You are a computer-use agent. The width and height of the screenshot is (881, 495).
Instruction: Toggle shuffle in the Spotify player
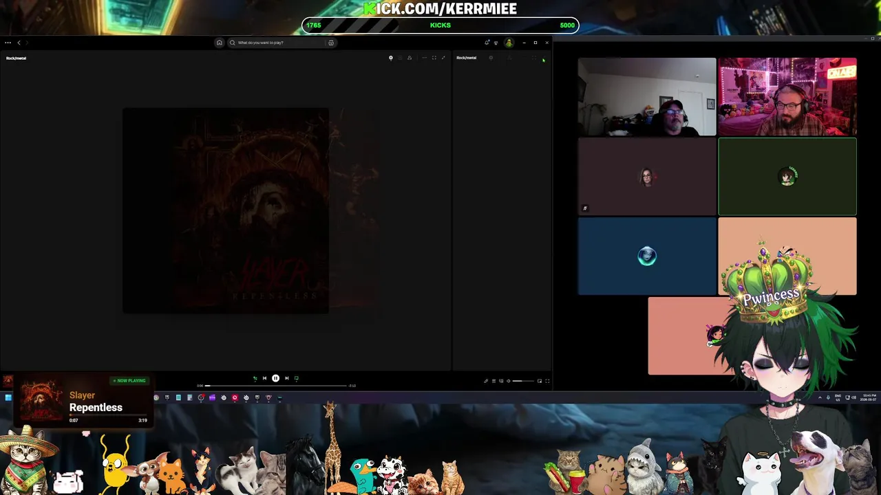pyautogui.click(x=255, y=378)
